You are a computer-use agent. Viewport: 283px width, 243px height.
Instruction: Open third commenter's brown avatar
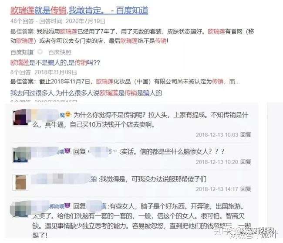pyautogui.click(x=20, y=182)
